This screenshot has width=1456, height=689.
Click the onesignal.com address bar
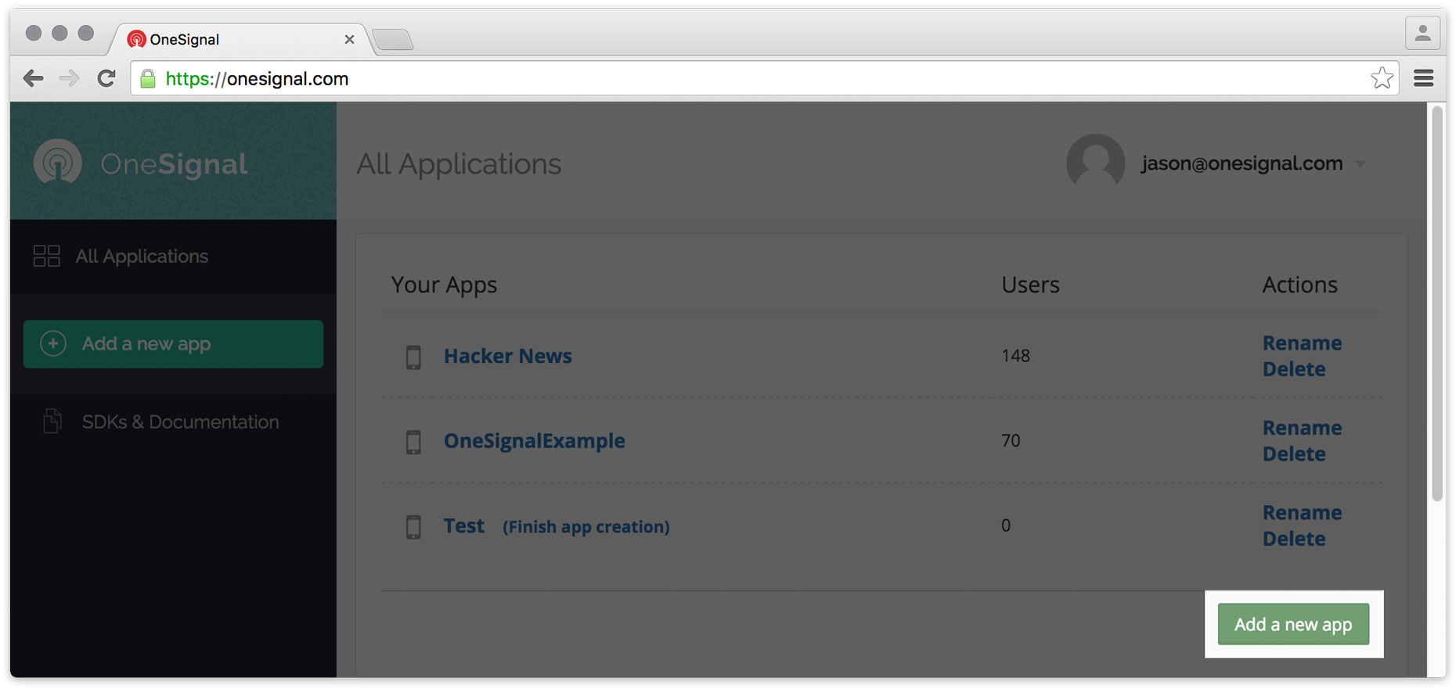(x=705, y=78)
